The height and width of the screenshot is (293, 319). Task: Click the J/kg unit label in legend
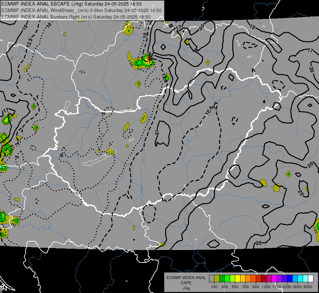186,288
